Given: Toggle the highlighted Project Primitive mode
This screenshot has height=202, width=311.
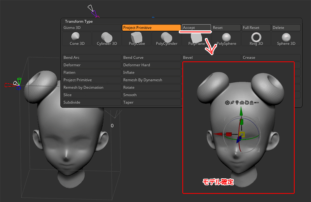Looking at the screenshot, I should [151, 28].
